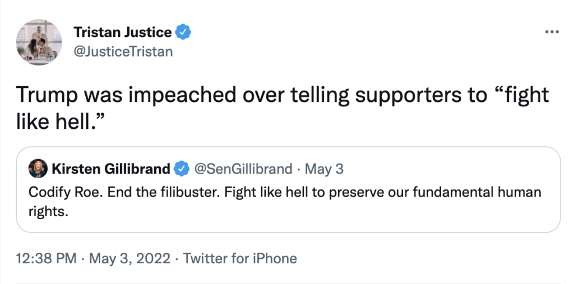This screenshot has height=284, width=574.
Task: Open the tweet's three-dot more options menu
Action: coord(552,31)
